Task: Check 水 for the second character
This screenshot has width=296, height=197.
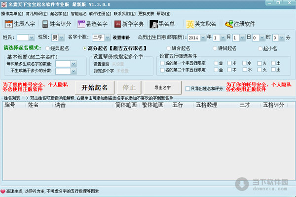Action: 245,70
